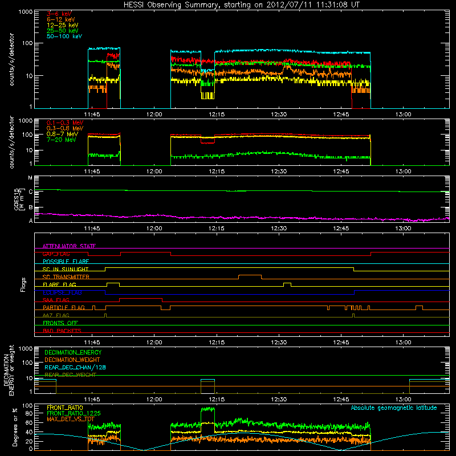Viewport: 456px width, 456px height.
Task: Click the HESSI Observing Summary title text
Action: (241, 5)
